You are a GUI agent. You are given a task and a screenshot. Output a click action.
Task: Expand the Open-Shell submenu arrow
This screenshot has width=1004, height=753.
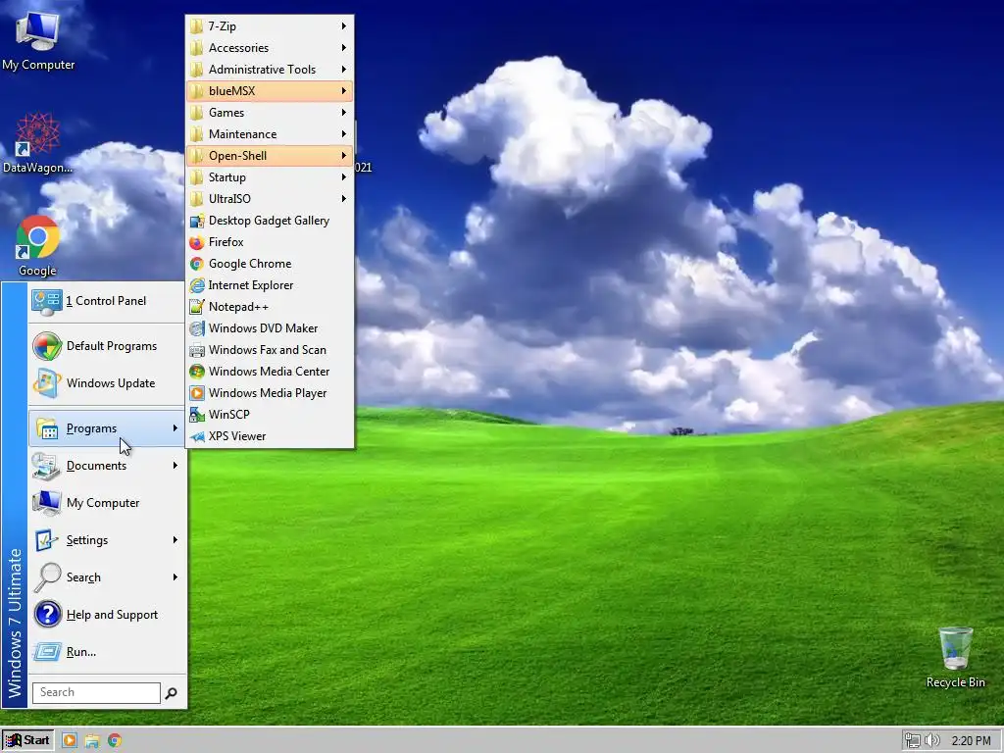(344, 156)
